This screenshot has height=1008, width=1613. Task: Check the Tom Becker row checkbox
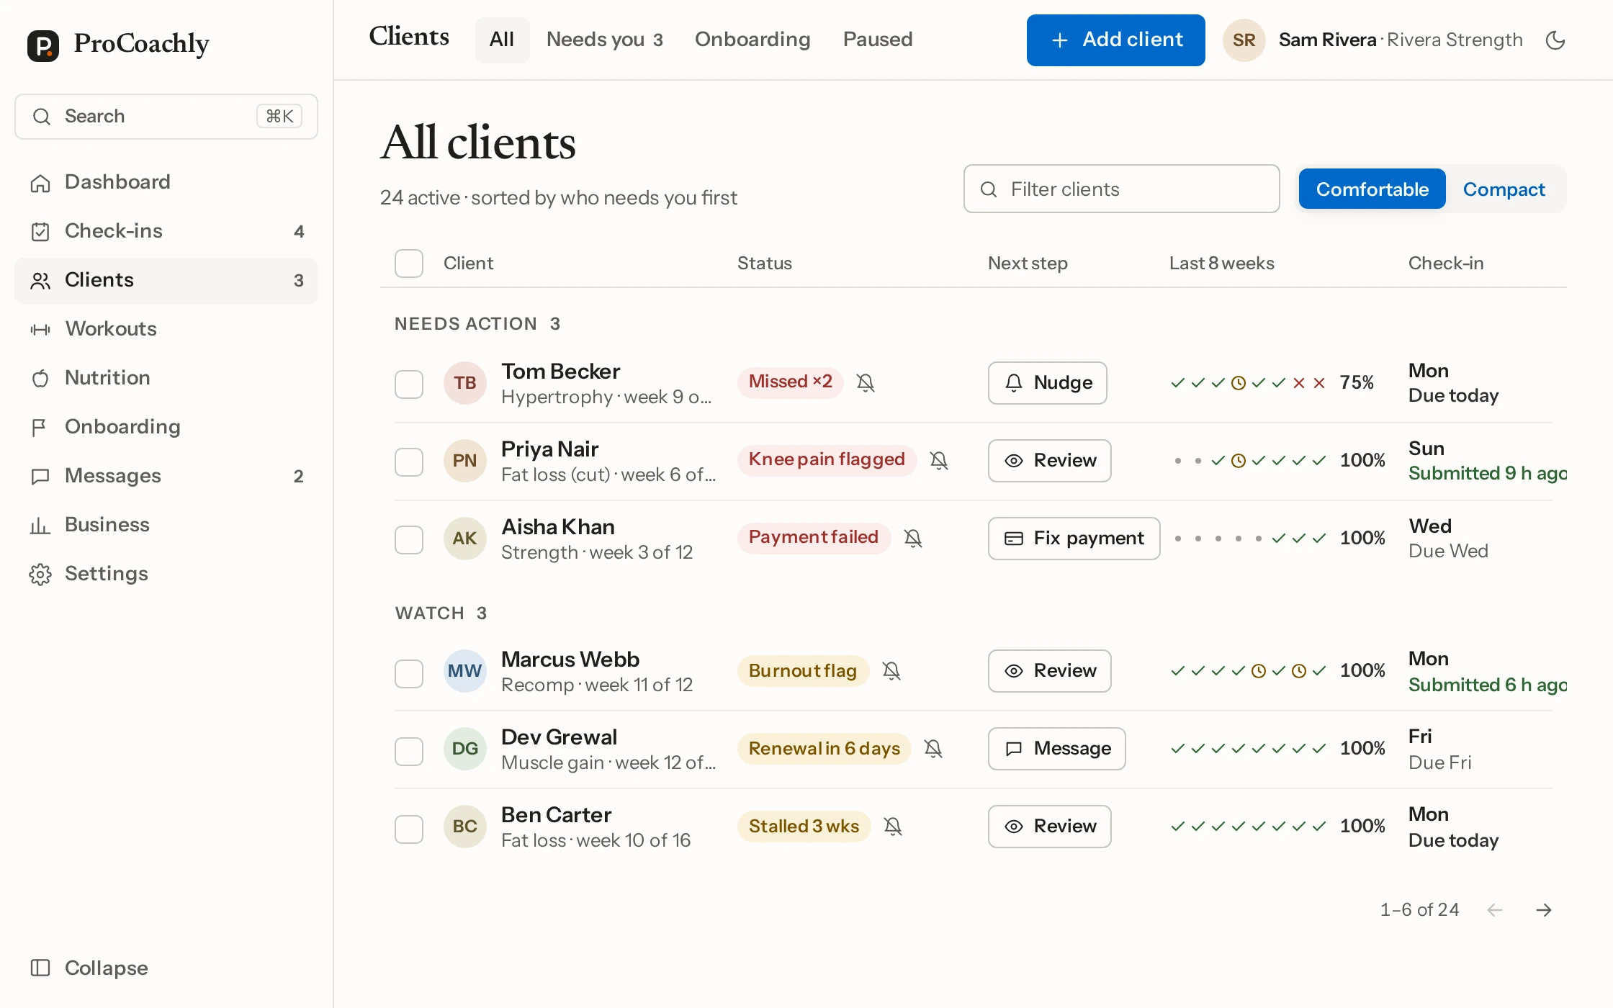click(x=409, y=384)
